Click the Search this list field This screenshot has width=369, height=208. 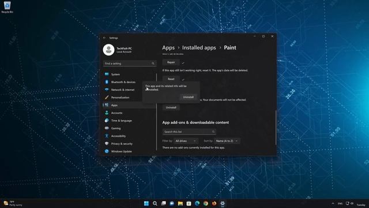(x=189, y=132)
